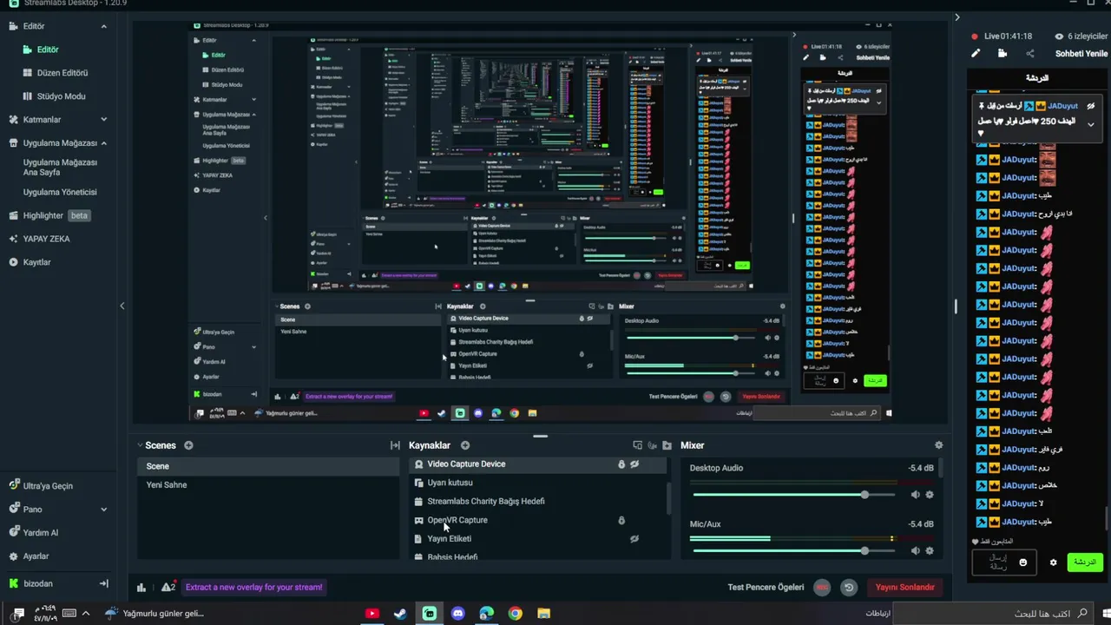Open performance stats bar-chart icon
The width and height of the screenshot is (1111, 625).
141,588
